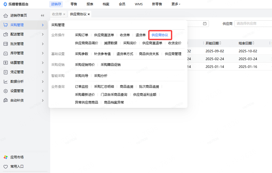
Task: Expand 批发管理 chevron in sidebar
Action: pyautogui.click(x=43, y=44)
